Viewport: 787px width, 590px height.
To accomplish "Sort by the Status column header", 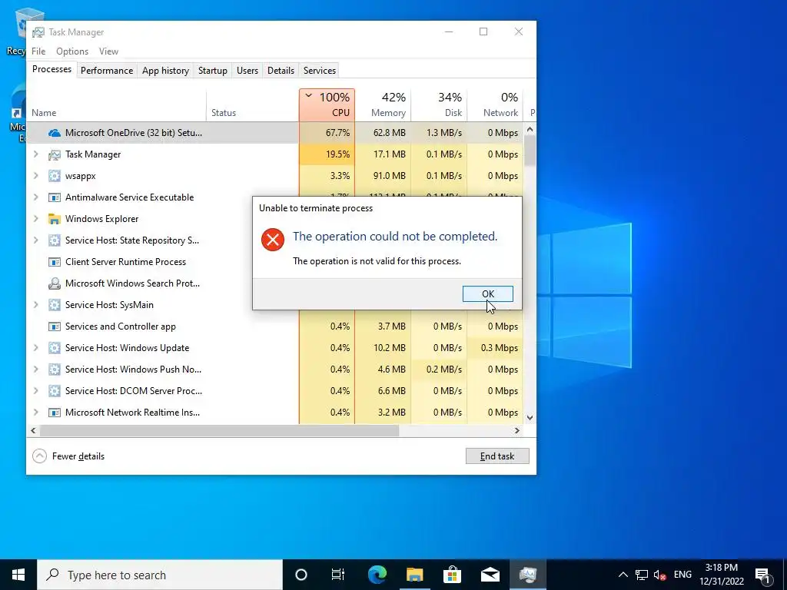I will click(252, 104).
